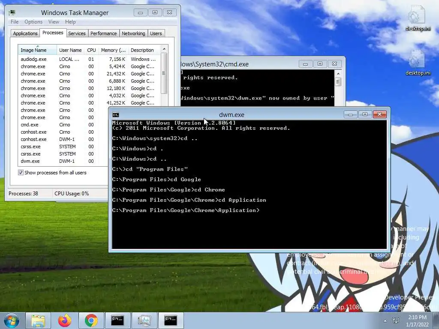Select chrome.exe using 21,432 K memory
This screenshot has height=329, width=439.
click(89, 74)
